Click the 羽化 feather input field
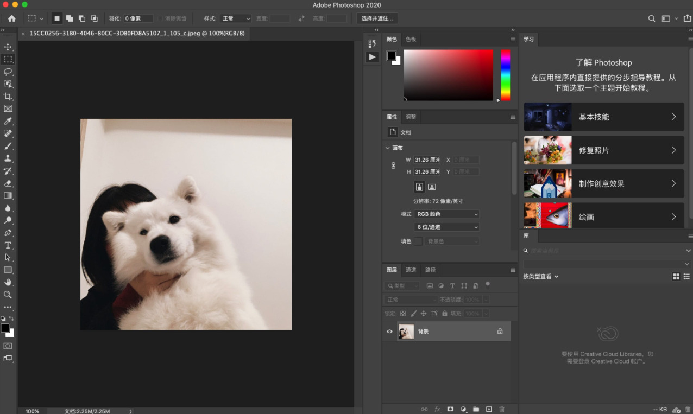The height and width of the screenshot is (414, 693). [138, 18]
